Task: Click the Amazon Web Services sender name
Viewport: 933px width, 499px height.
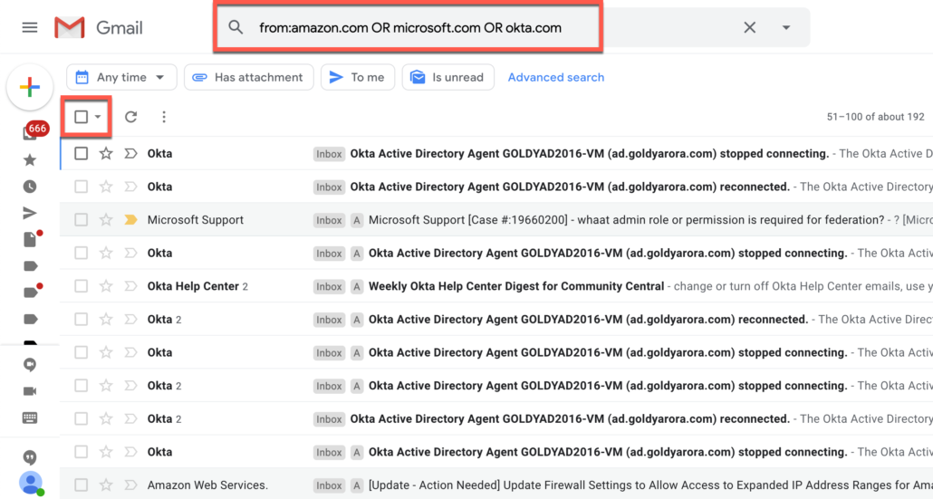Action: pyautogui.click(x=207, y=485)
